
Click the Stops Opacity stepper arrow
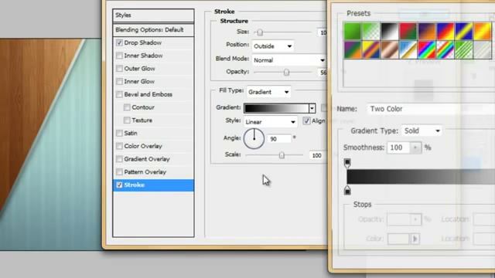415,219
